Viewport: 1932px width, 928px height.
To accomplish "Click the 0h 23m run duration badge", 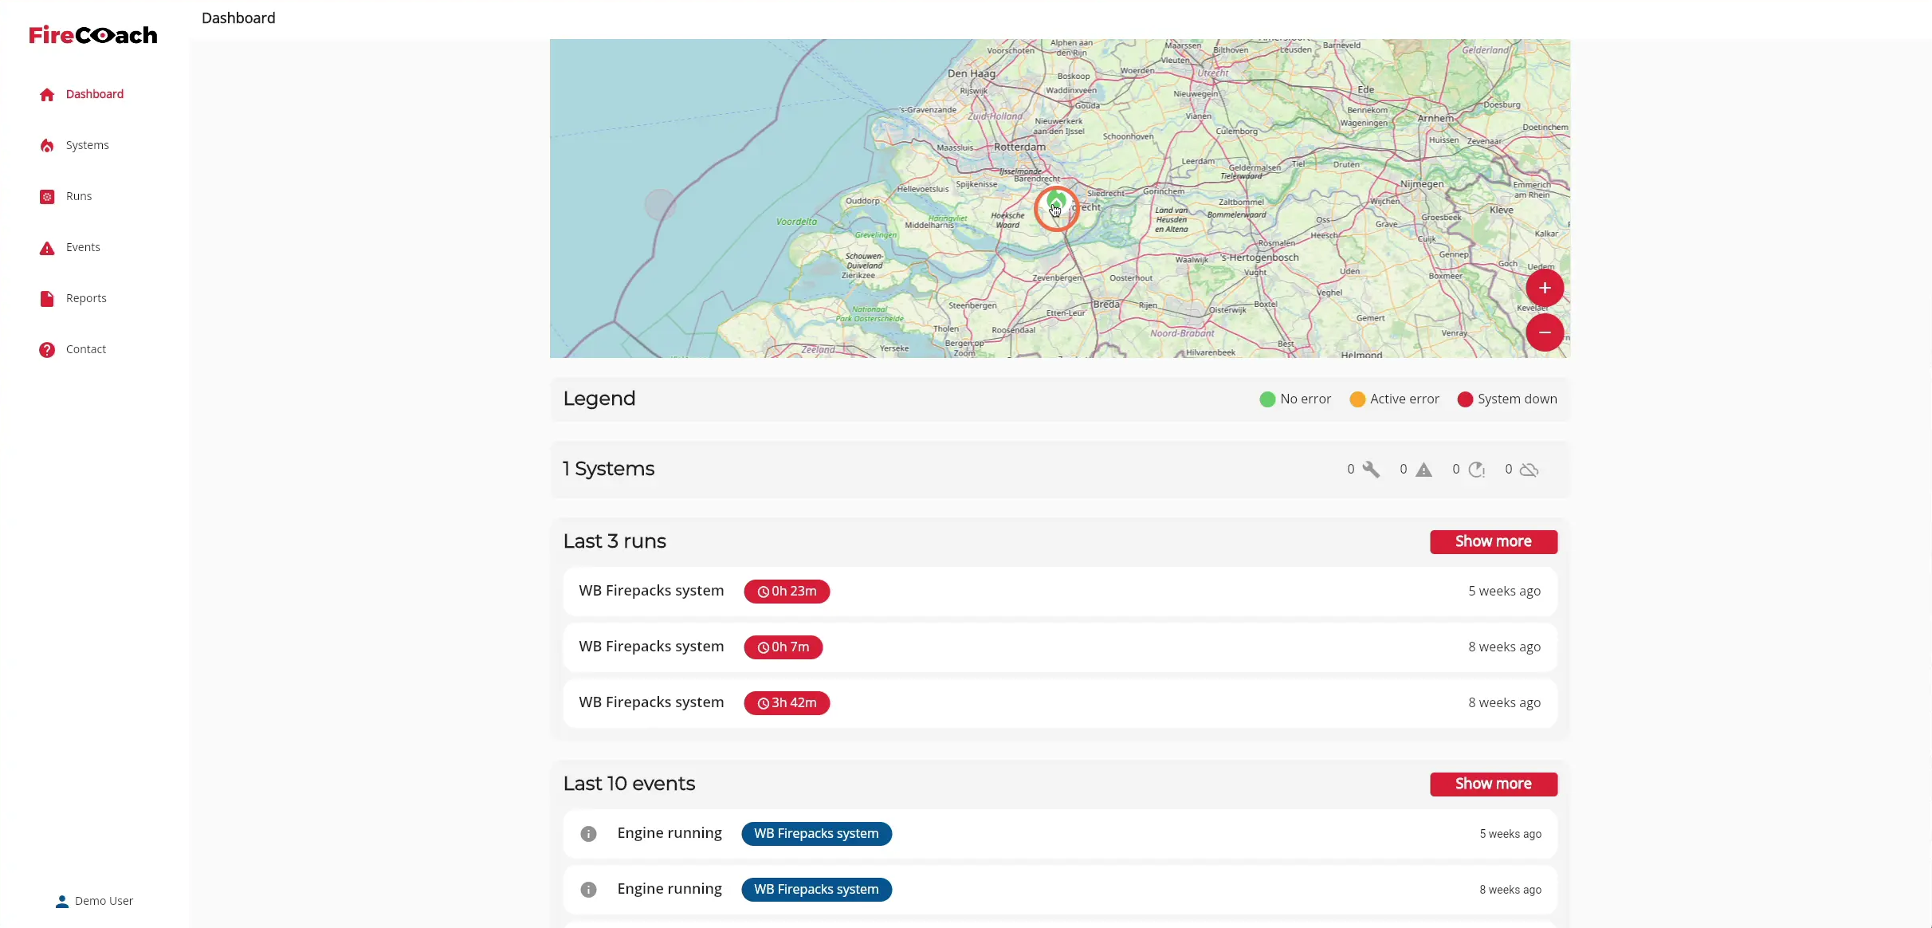I will [x=787, y=592].
